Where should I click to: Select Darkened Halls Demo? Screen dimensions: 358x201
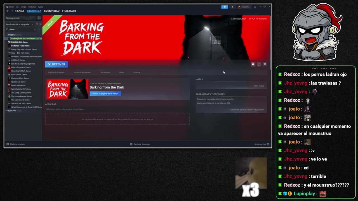[x=20, y=46]
